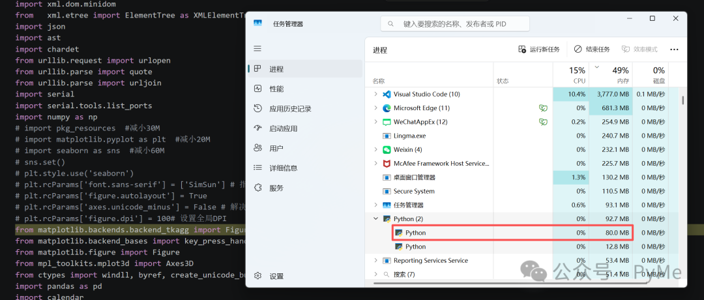Screen dimensions: 704x300
Task: Click Efficiency mode (效率模式) button
Action: tap(639, 50)
